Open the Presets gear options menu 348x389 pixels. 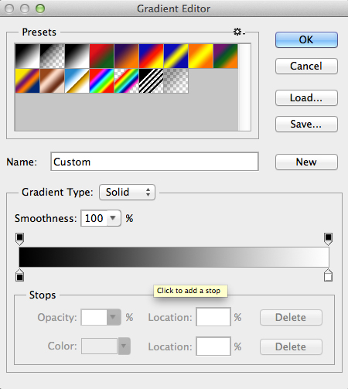(239, 32)
